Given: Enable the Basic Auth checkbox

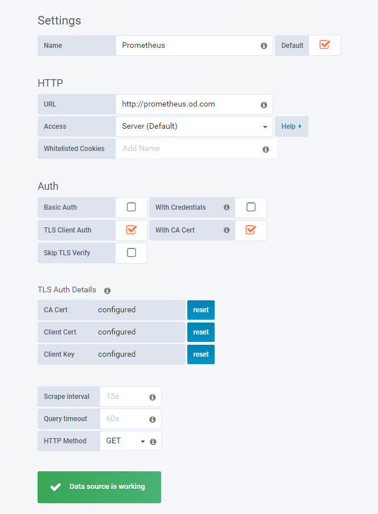Looking at the screenshot, I should 132,207.
